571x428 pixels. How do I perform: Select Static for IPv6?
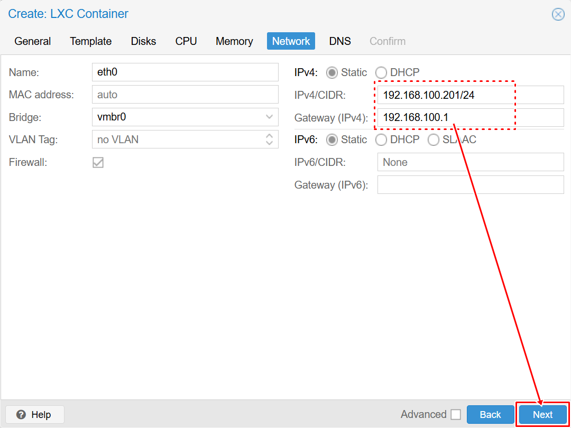coord(332,139)
